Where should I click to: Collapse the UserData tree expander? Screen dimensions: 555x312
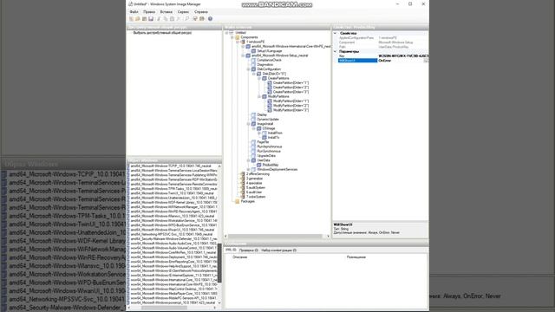[248, 160]
